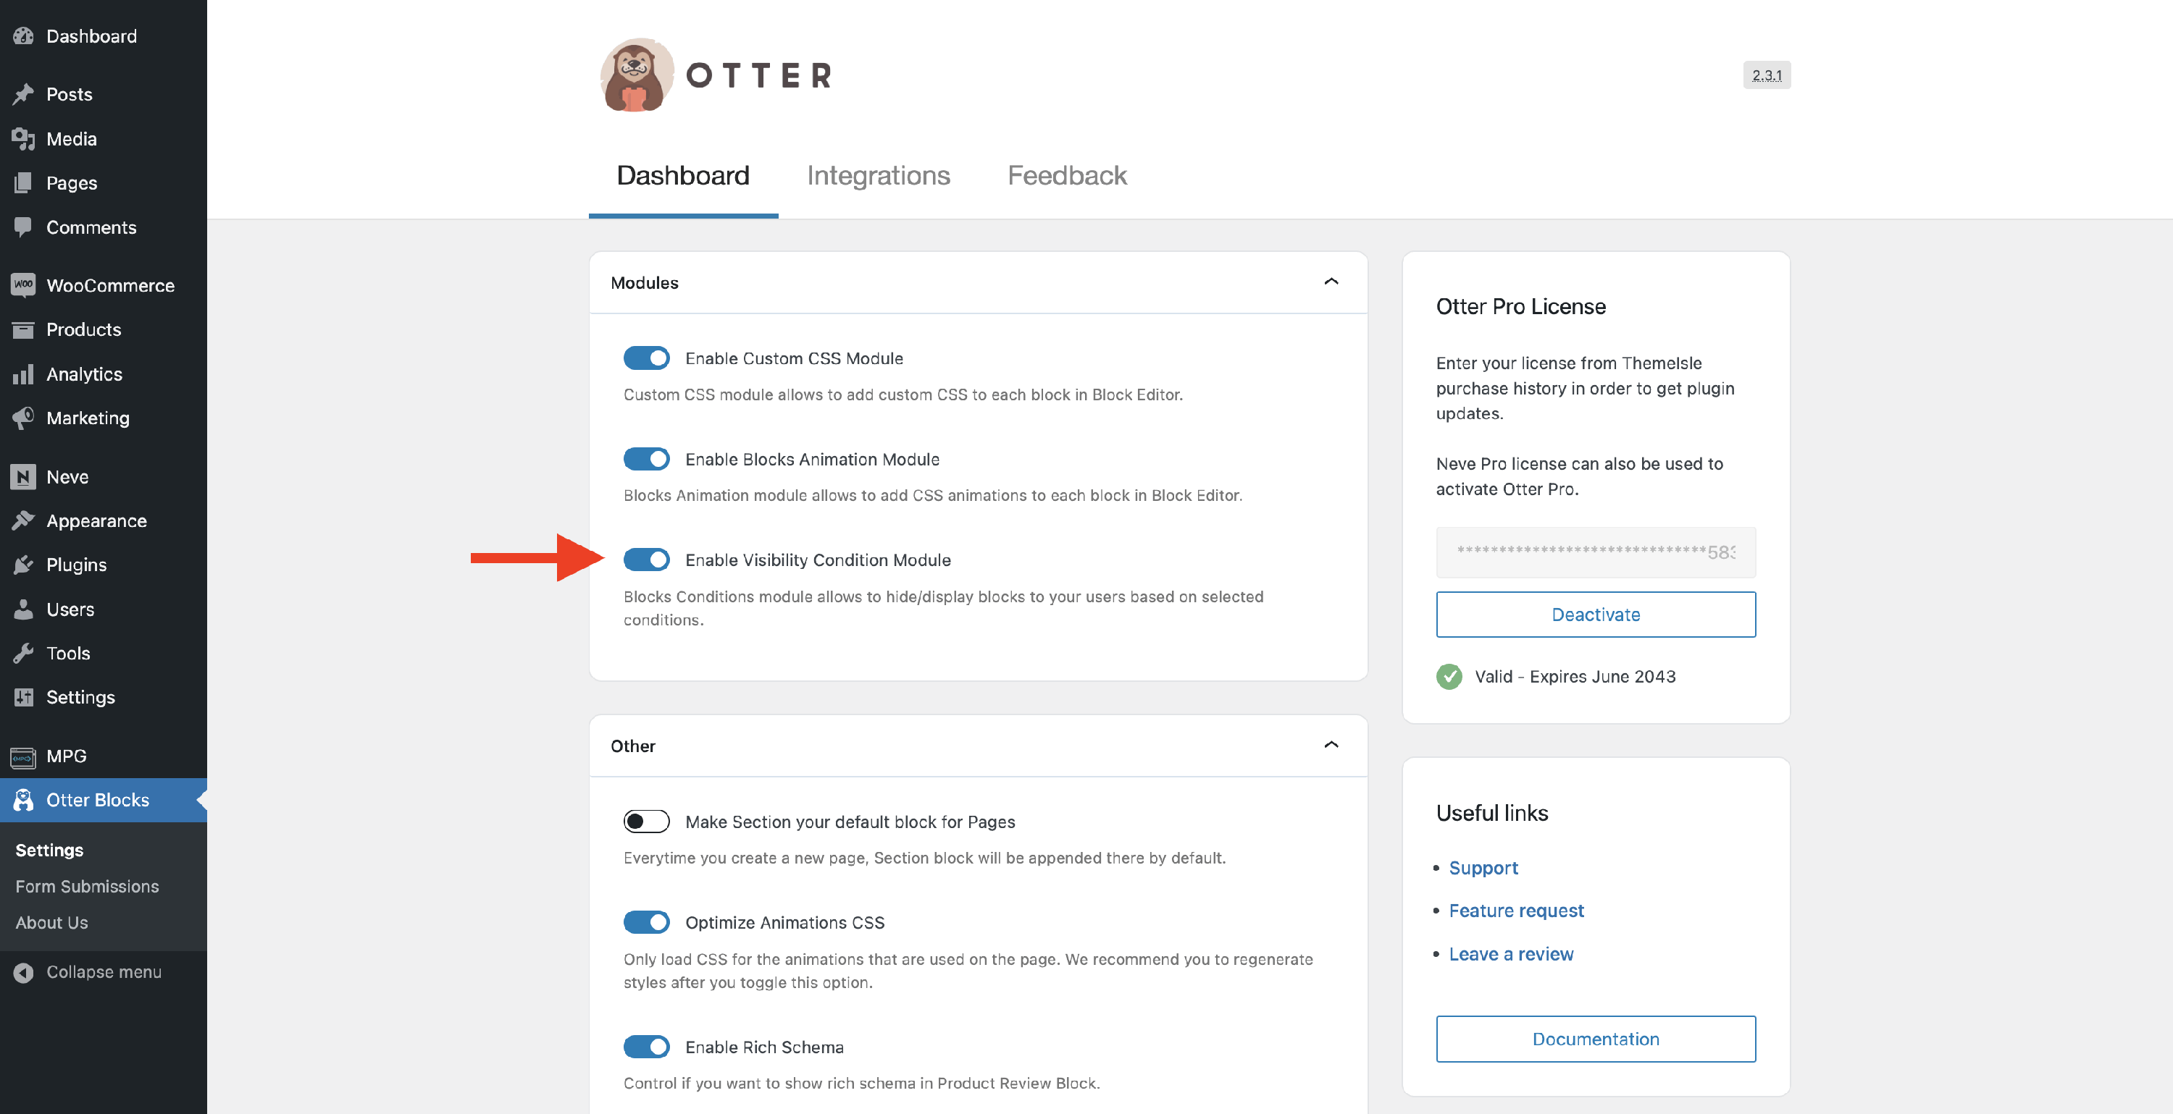This screenshot has height=1114, width=2173.
Task: Enable Section default block for Pages
Action: [646, 822]
